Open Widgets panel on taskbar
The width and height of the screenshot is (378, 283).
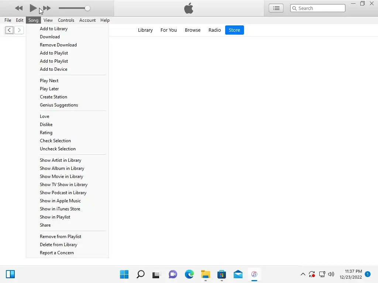[x=10, y=274]
